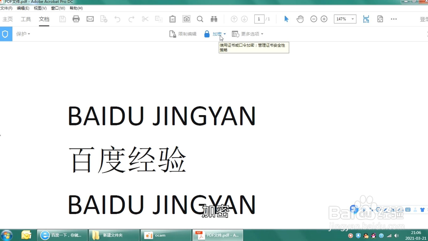
Task: Click the volume speaker tray icon
Action: coord(396,236)
